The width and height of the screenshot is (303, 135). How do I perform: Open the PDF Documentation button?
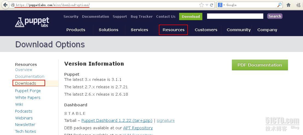(x=260, y=65)
